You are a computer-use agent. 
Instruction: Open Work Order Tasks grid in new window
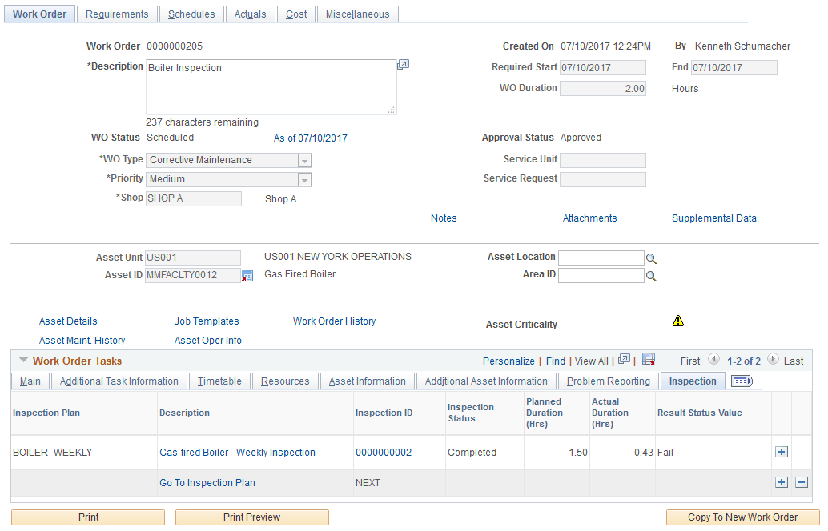coord(624,360)
